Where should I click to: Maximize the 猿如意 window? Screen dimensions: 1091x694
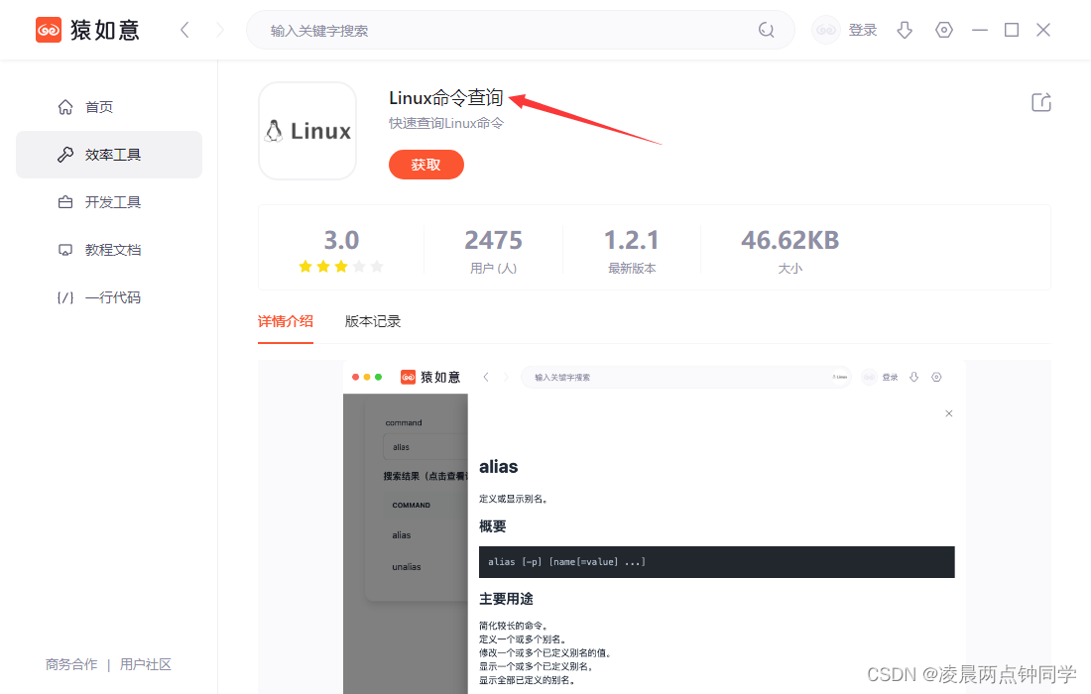coord(1012,30)
